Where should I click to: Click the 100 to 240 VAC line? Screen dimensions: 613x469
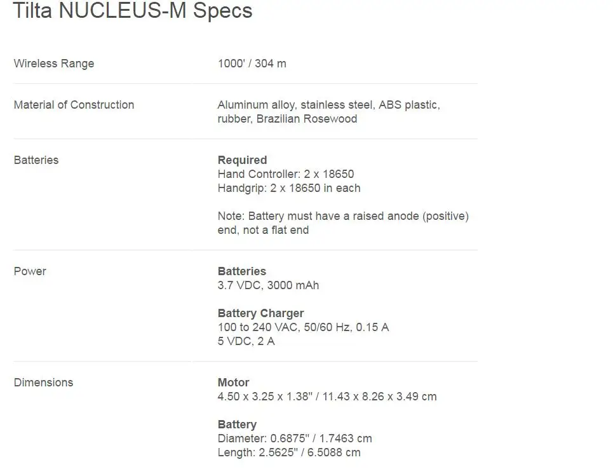click(304, 327)
